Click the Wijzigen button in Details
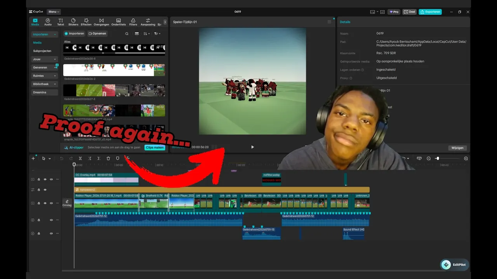This screenshot has height=279, width=497. 457,148
